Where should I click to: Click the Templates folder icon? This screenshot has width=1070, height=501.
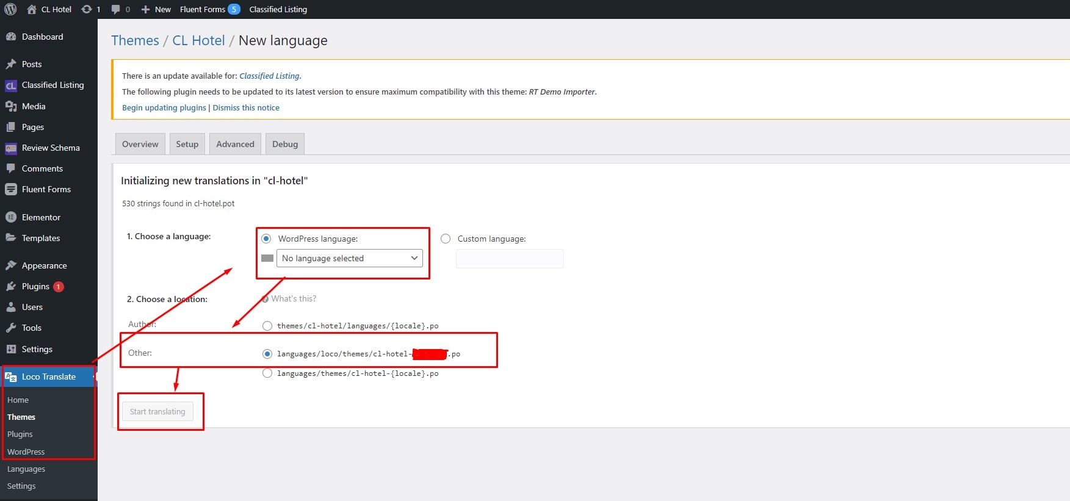[11, 238]
